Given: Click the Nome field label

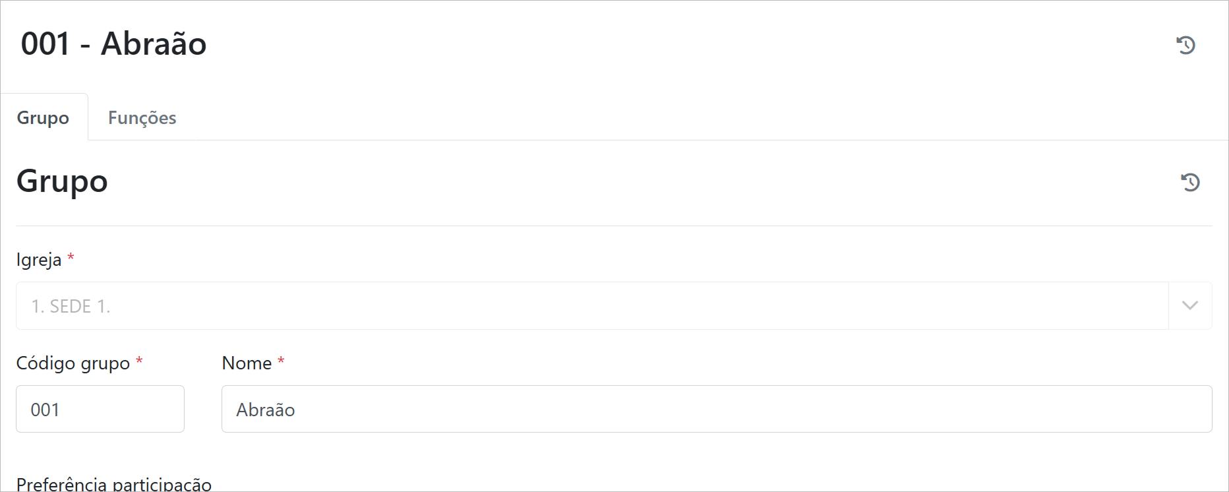Looking at the screenshot, I should click(247, 363).
